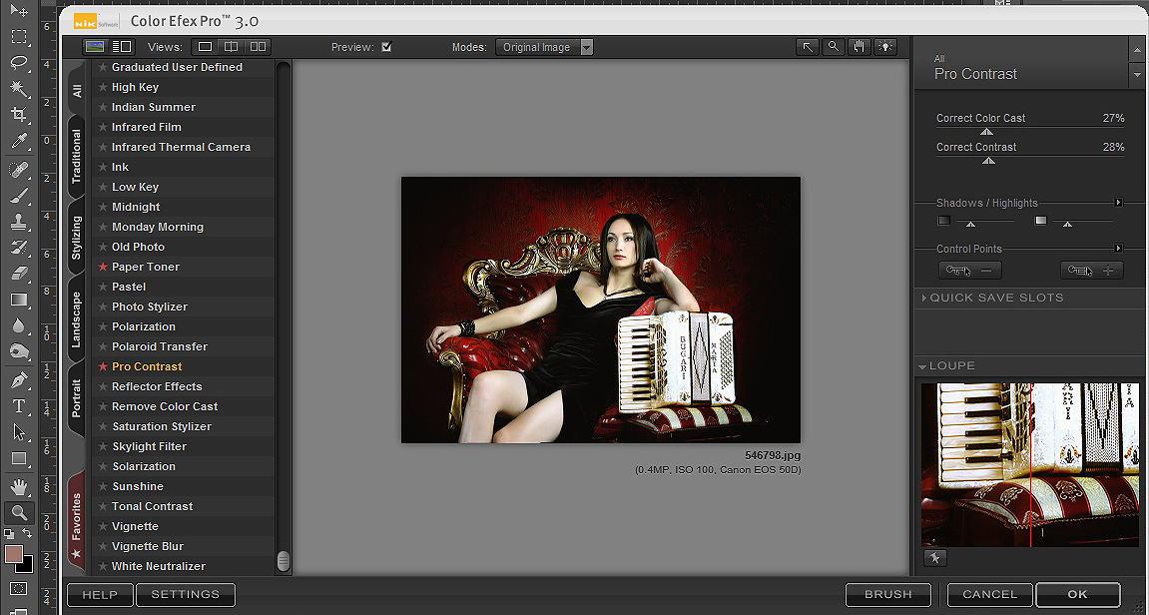Select side-by-side preview view icon
1149x615 pixels.
259,47
